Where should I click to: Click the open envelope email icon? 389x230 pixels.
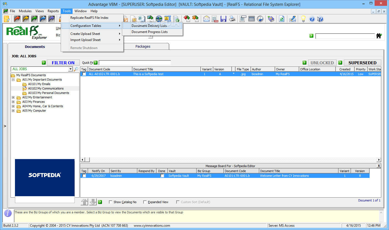pyautogui.click(x=206, y=19)
